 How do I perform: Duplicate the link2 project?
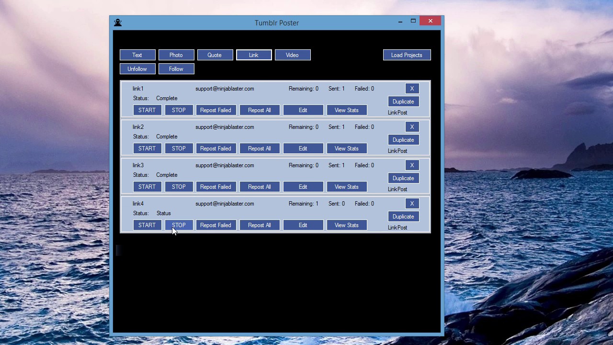point(403,140)
